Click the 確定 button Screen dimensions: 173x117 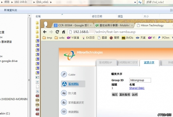pos(115,94)
